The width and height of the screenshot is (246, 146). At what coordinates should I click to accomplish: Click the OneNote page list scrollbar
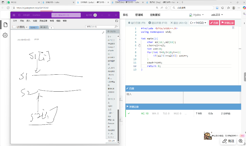pyautogui.click(x=118, y=100)
